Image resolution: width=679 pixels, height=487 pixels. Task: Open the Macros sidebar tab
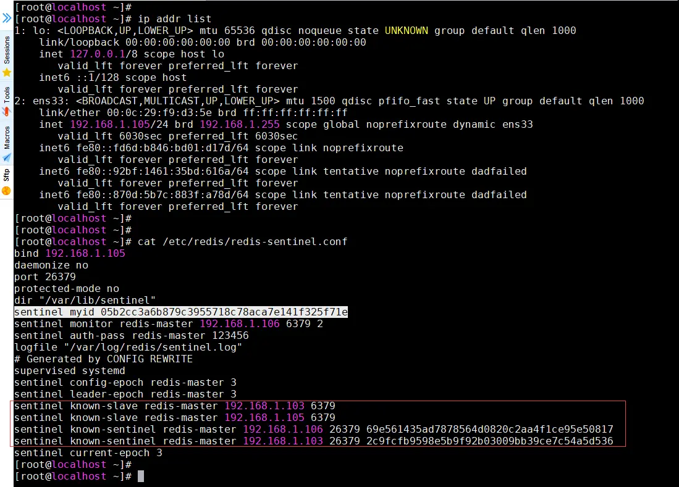[7, 138]
